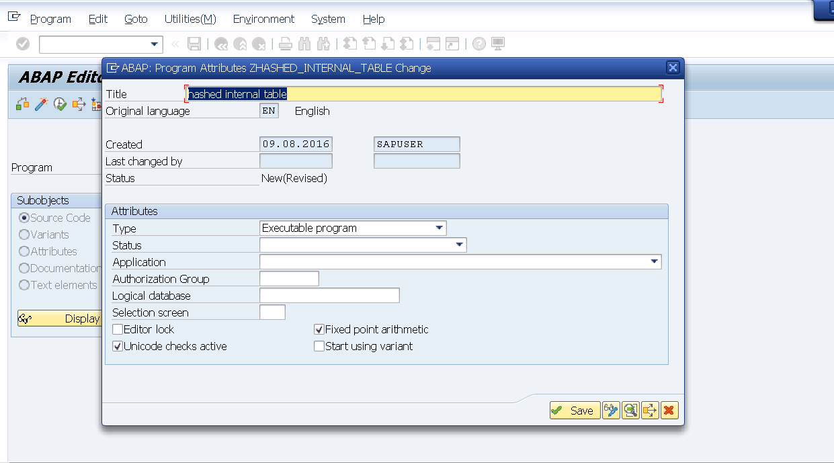Open the Environment menu
This screenshot has height=463, width=834.
[263, 19]
